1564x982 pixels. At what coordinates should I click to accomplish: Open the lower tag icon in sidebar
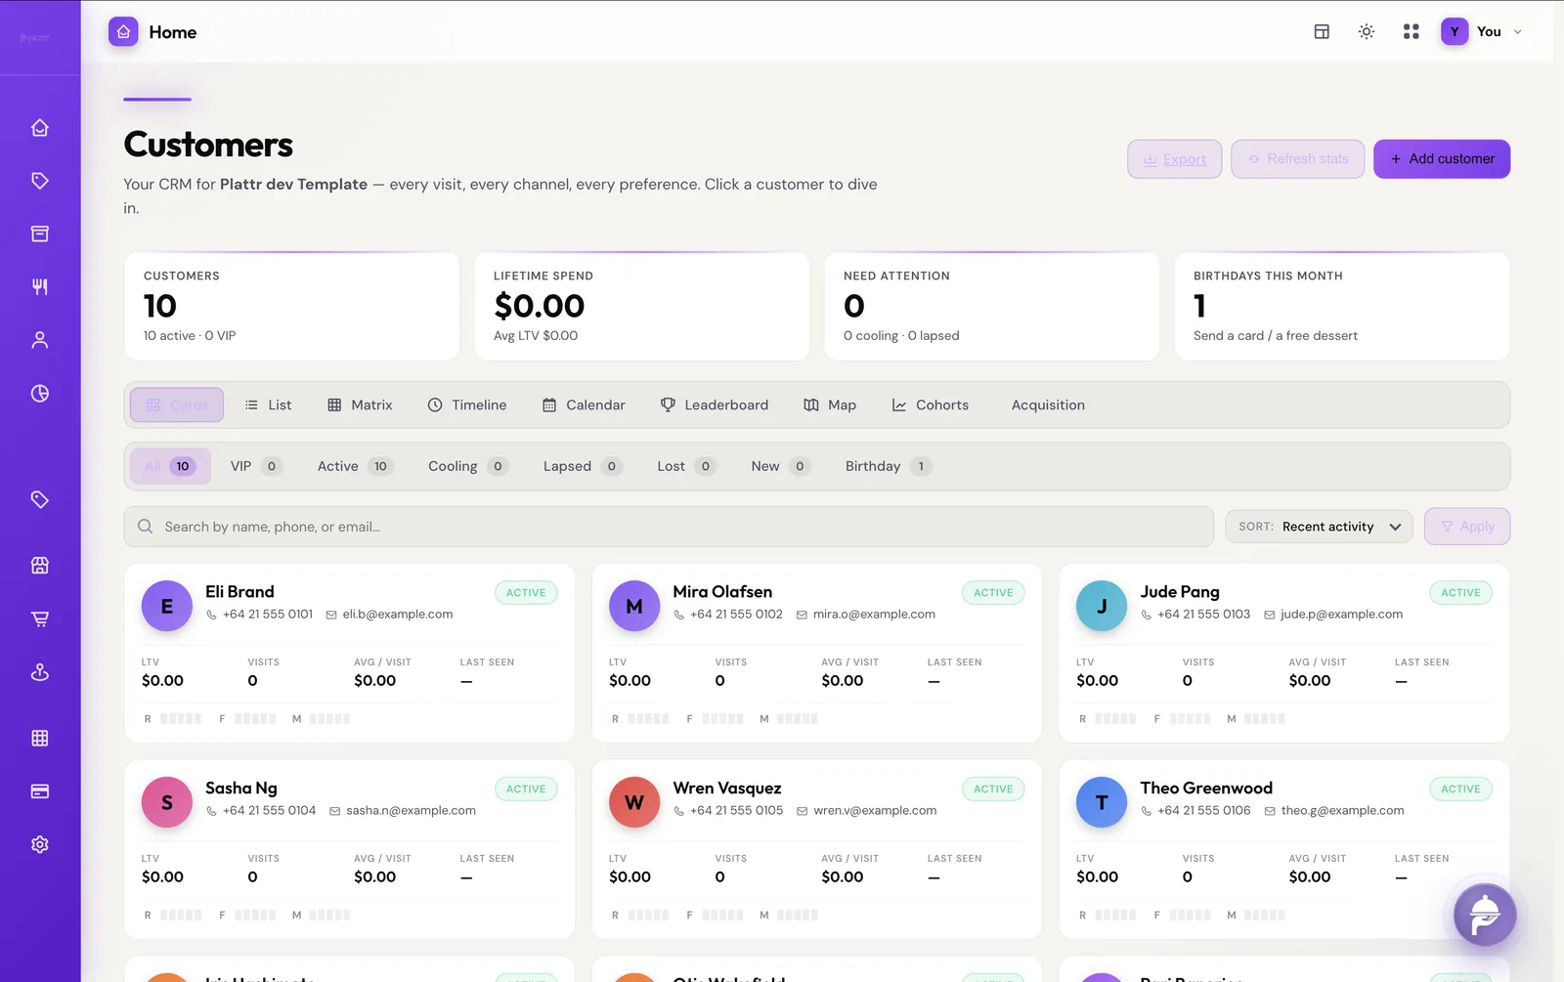point(40,499)
